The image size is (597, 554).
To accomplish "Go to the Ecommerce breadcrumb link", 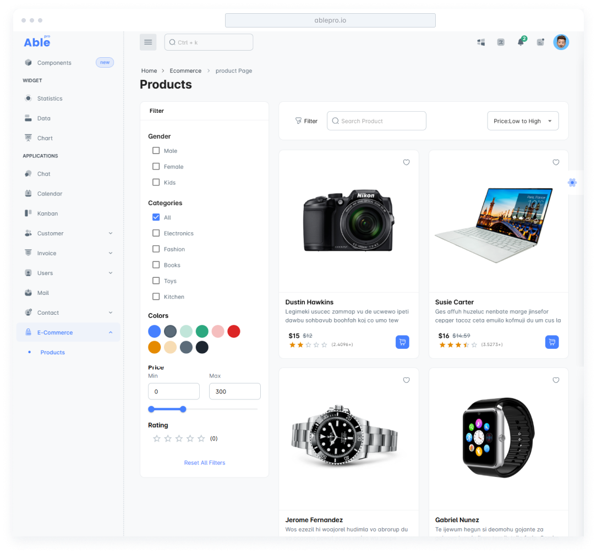I will tap(185, 70).
